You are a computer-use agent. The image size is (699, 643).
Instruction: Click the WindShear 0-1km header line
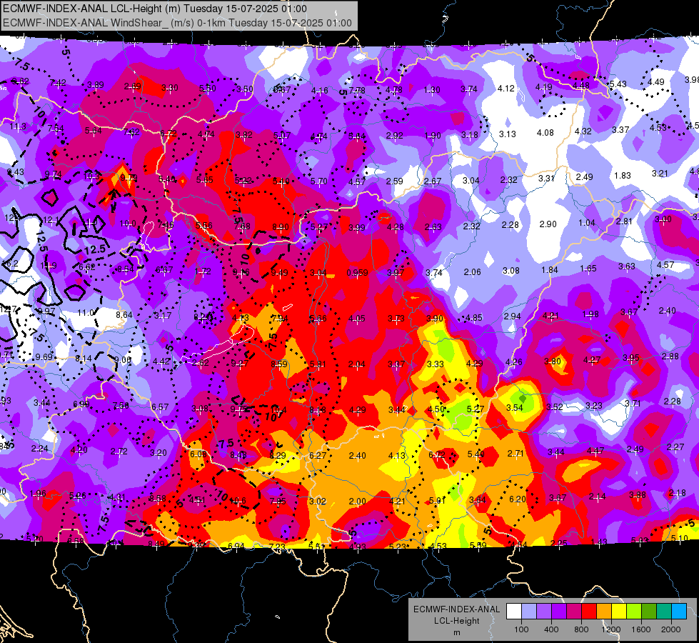[177, 23]
